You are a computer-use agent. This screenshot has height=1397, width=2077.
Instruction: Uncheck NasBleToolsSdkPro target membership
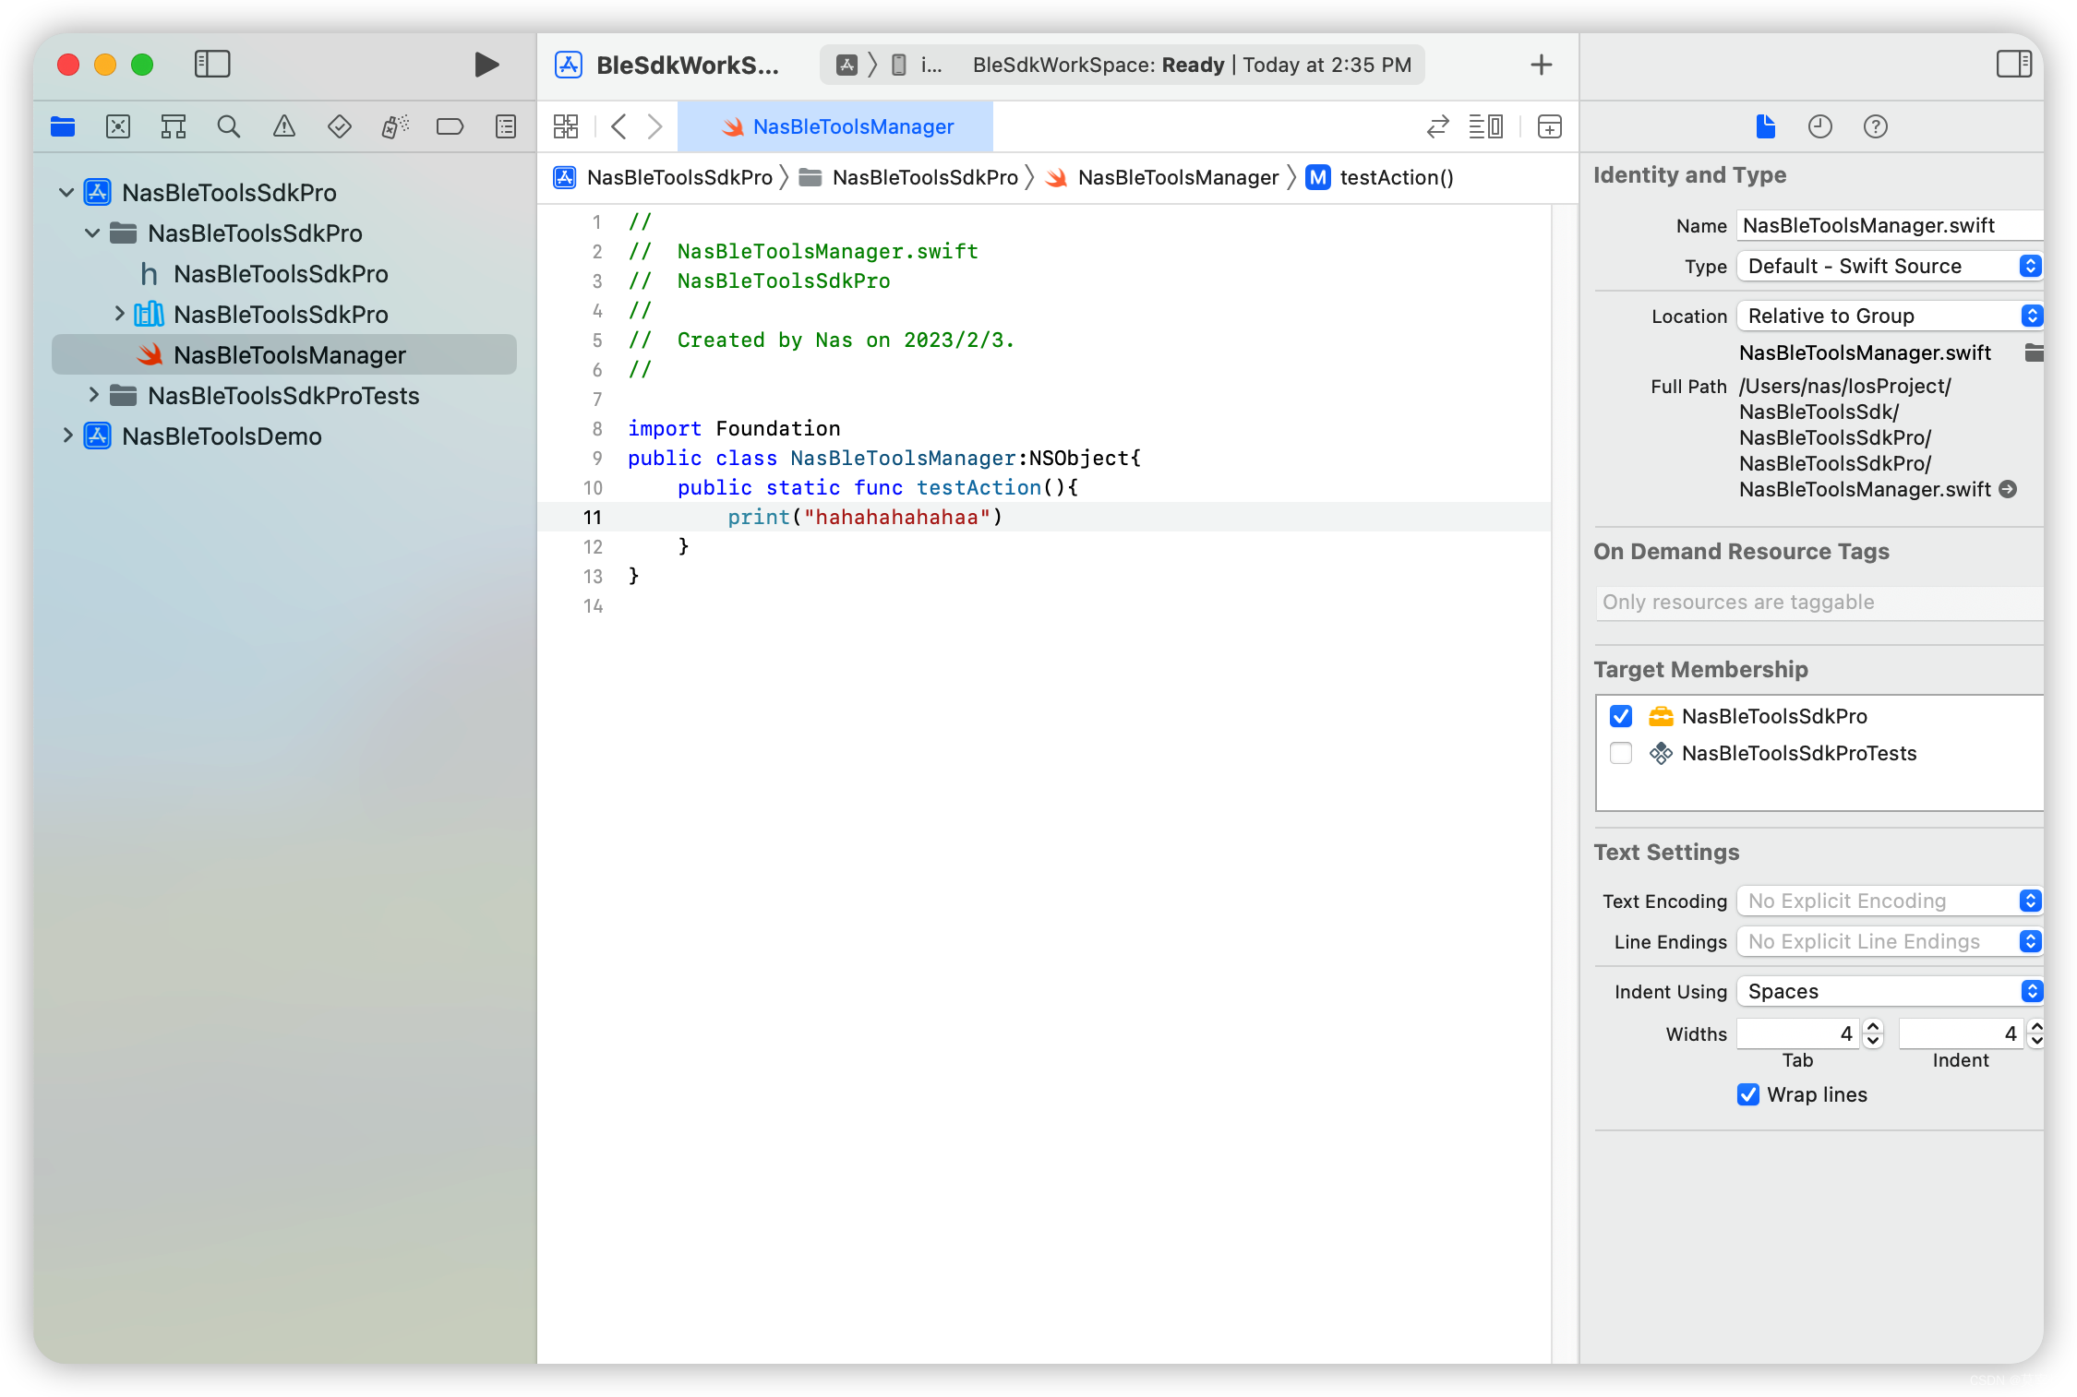1621,715
